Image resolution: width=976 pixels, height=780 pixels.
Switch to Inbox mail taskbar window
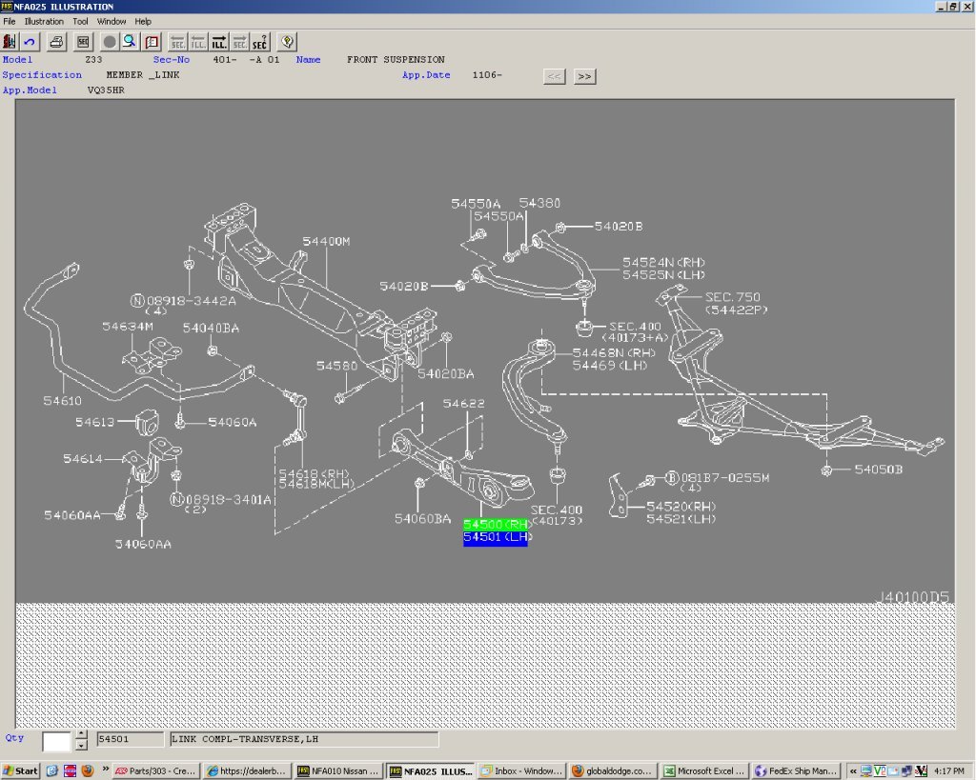pos(521,771)
